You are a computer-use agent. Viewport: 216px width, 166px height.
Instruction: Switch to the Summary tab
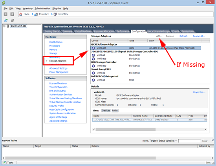coord(68,31)
